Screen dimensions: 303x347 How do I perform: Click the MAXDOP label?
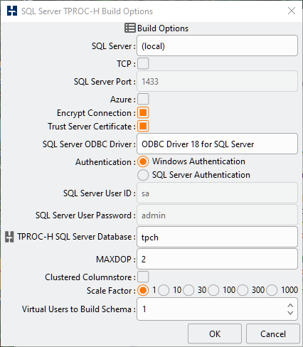pos(116,260)
